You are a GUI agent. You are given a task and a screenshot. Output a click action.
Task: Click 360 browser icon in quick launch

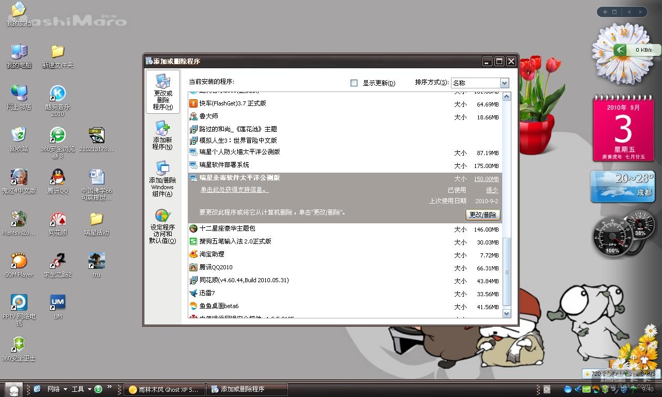point(98,389)
